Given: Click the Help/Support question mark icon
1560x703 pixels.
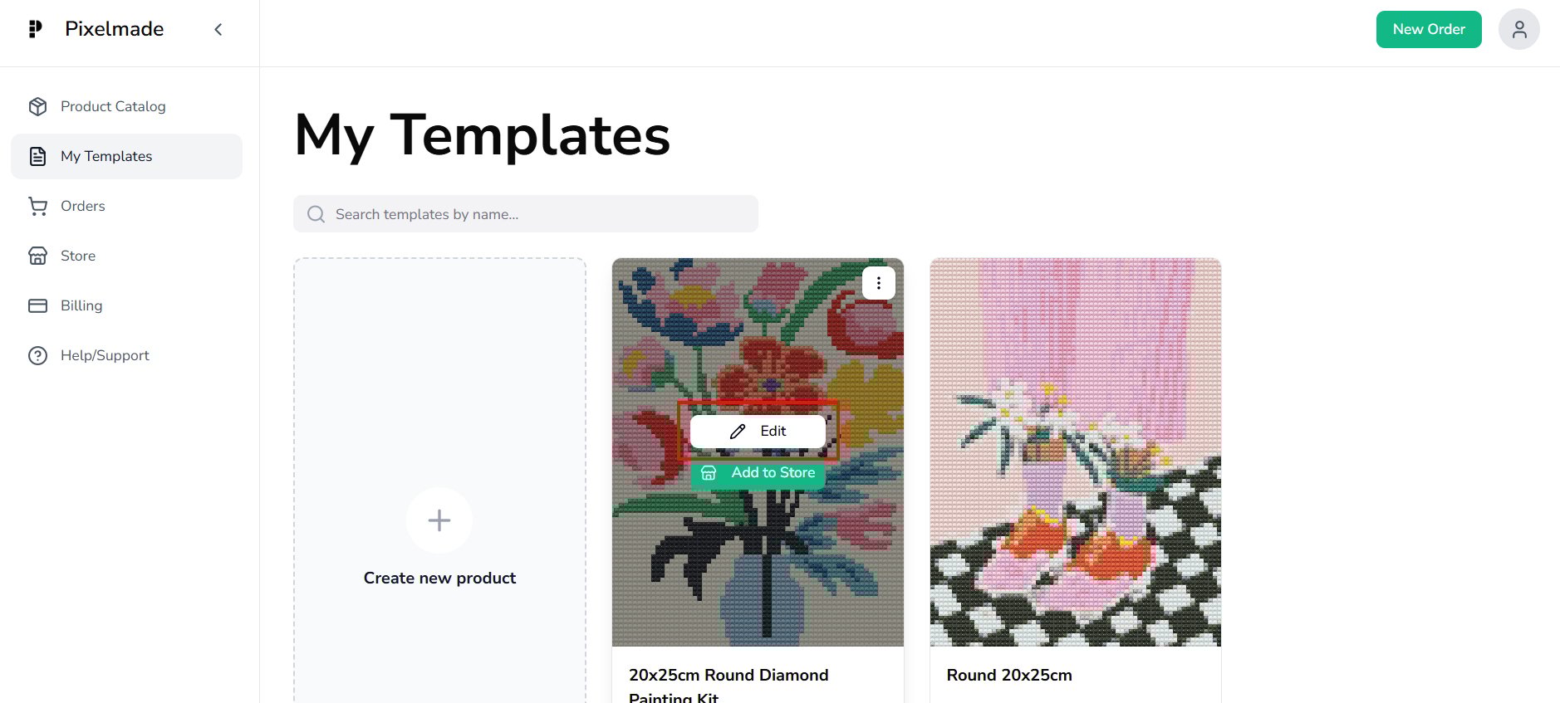Looking at the screenshot, I should pos(37,355).
